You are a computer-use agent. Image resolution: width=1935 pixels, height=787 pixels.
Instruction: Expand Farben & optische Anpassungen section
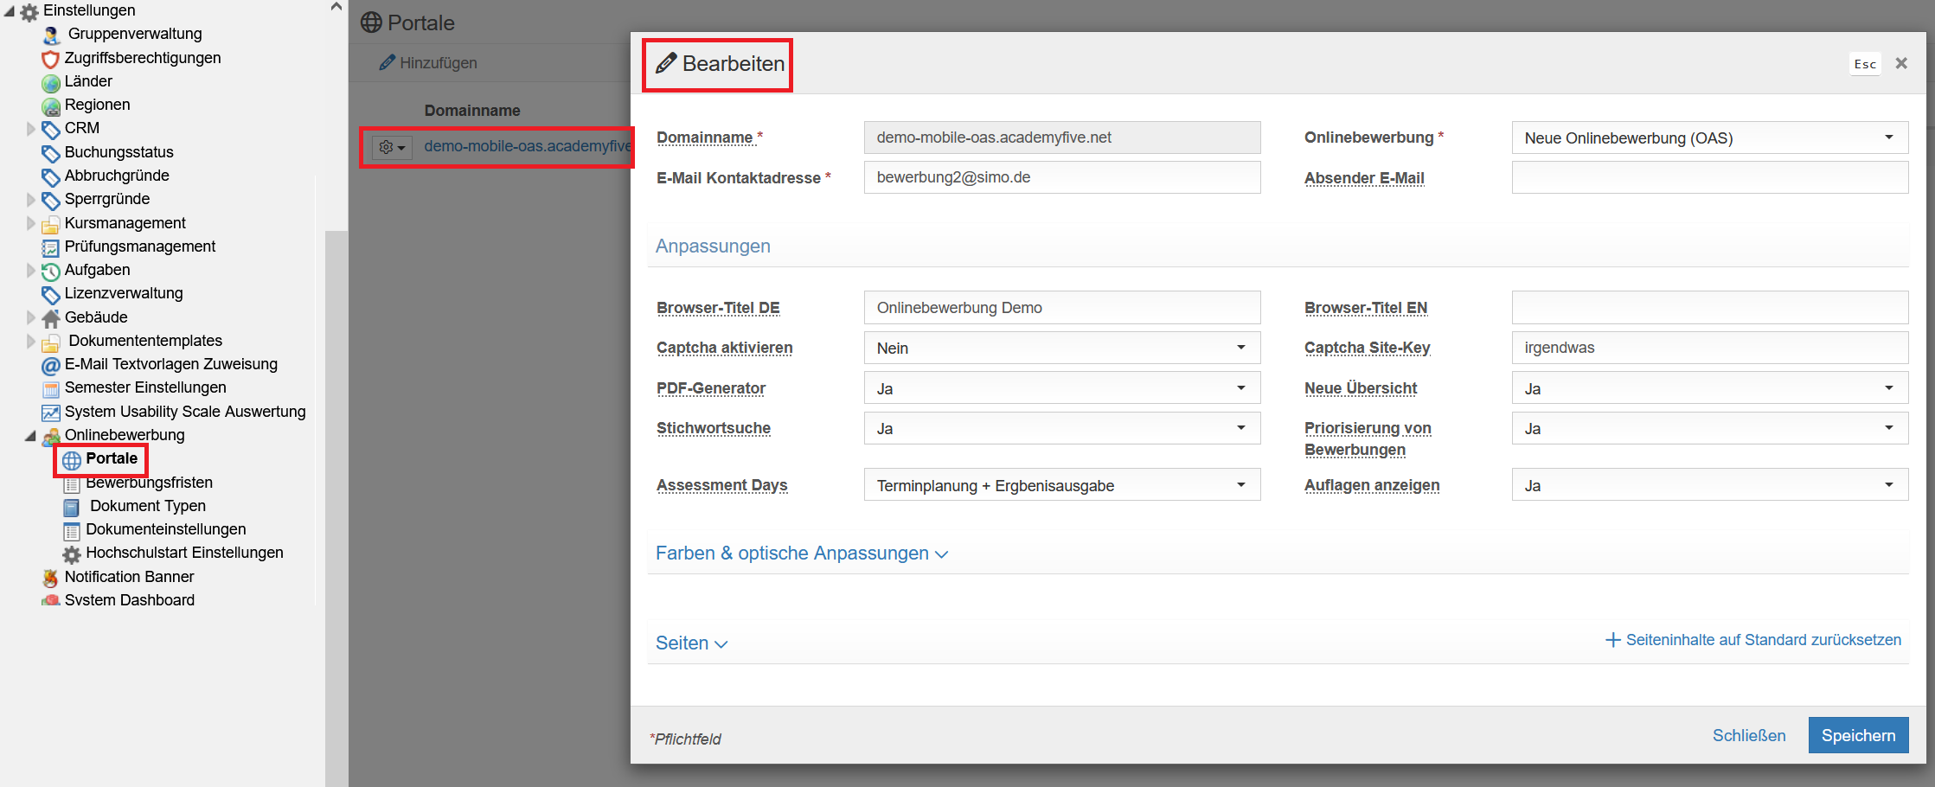tap(802, 553)
